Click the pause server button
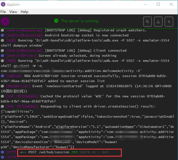The width and height of the screenshot is (178, 160). 169,21
